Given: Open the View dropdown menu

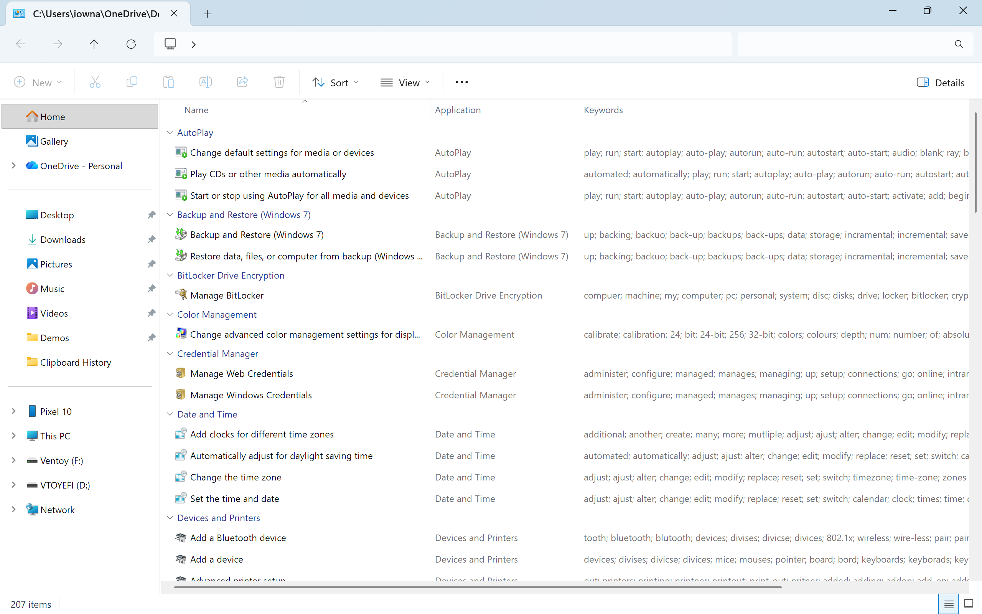Looking at the screenshot, I should pos(405,83).
